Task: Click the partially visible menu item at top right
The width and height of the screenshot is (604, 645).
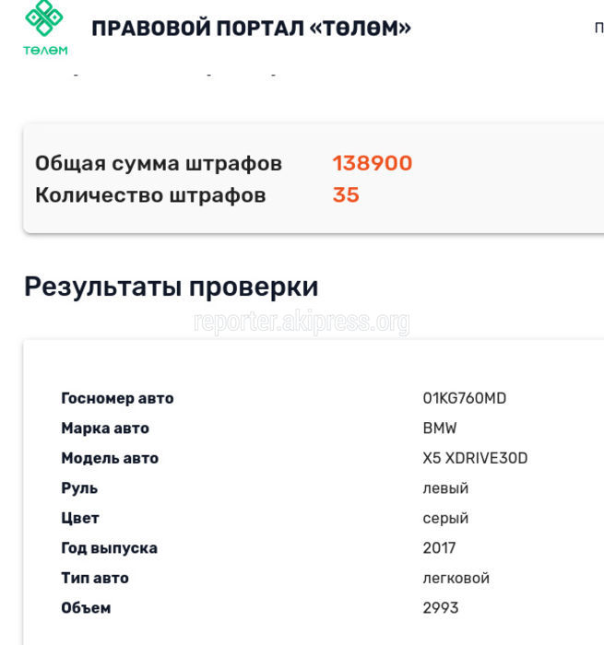Action: point(598,28)
